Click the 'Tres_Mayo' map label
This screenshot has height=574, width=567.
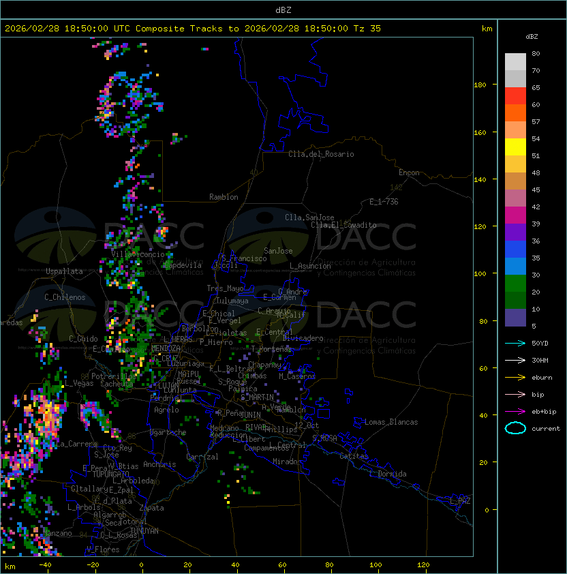point(225,288)
